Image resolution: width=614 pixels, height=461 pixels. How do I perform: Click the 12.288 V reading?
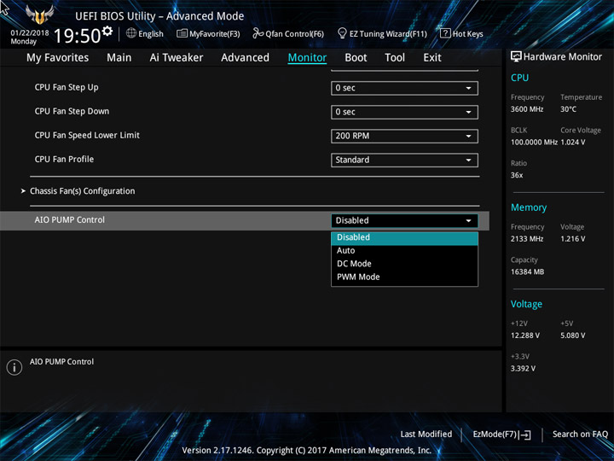pos(525,336)
